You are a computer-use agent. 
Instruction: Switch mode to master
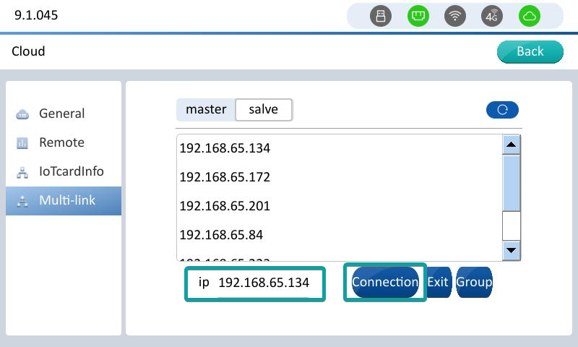[206, 110]
